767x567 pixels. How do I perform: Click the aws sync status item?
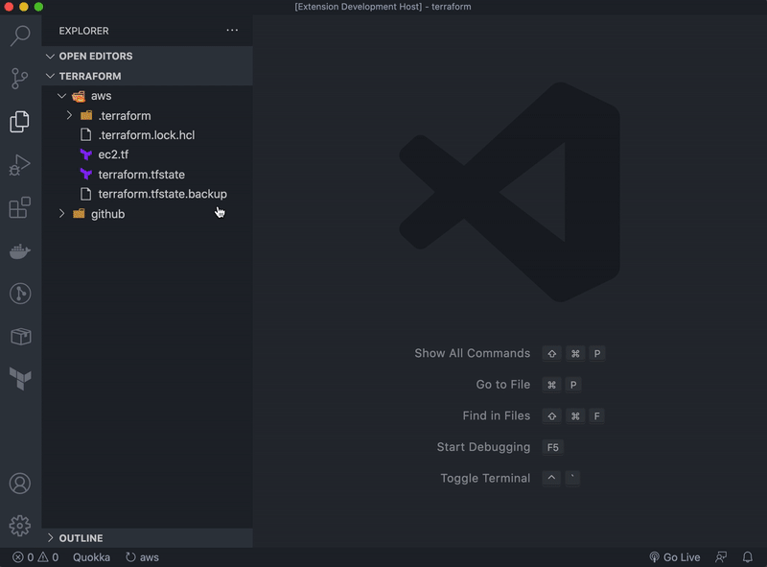(x=142, y=557)
